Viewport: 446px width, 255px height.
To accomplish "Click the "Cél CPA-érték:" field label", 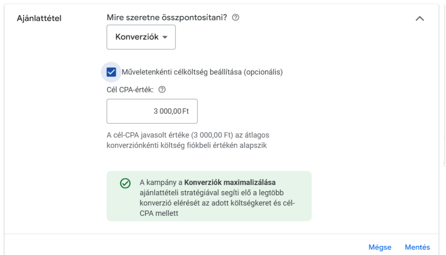I will [x=131, y=90].
